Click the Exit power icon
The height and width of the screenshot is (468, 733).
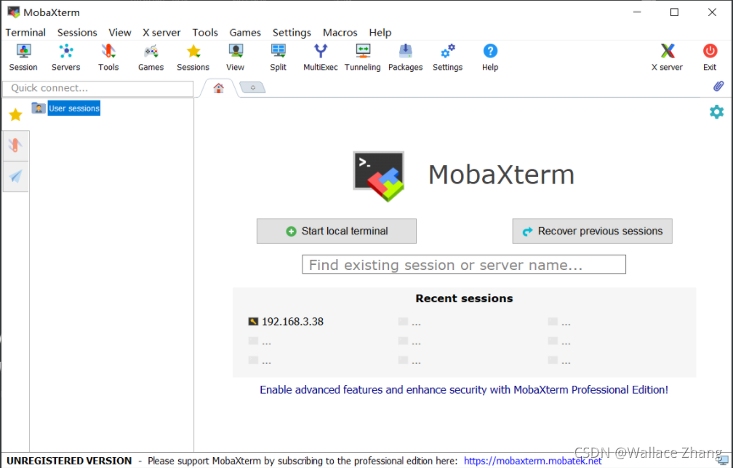point(710,50)
